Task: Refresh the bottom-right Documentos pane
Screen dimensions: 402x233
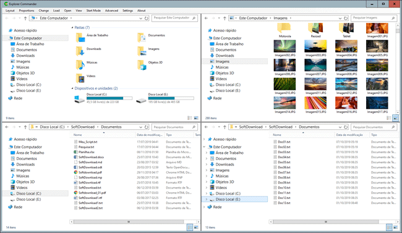Action: (x=346, y=127)
